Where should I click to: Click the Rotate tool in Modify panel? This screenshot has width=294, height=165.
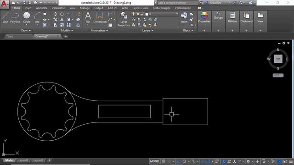point(62,14)
